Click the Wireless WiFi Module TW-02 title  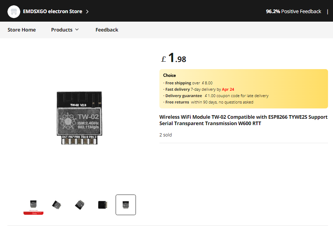point(243,120)
